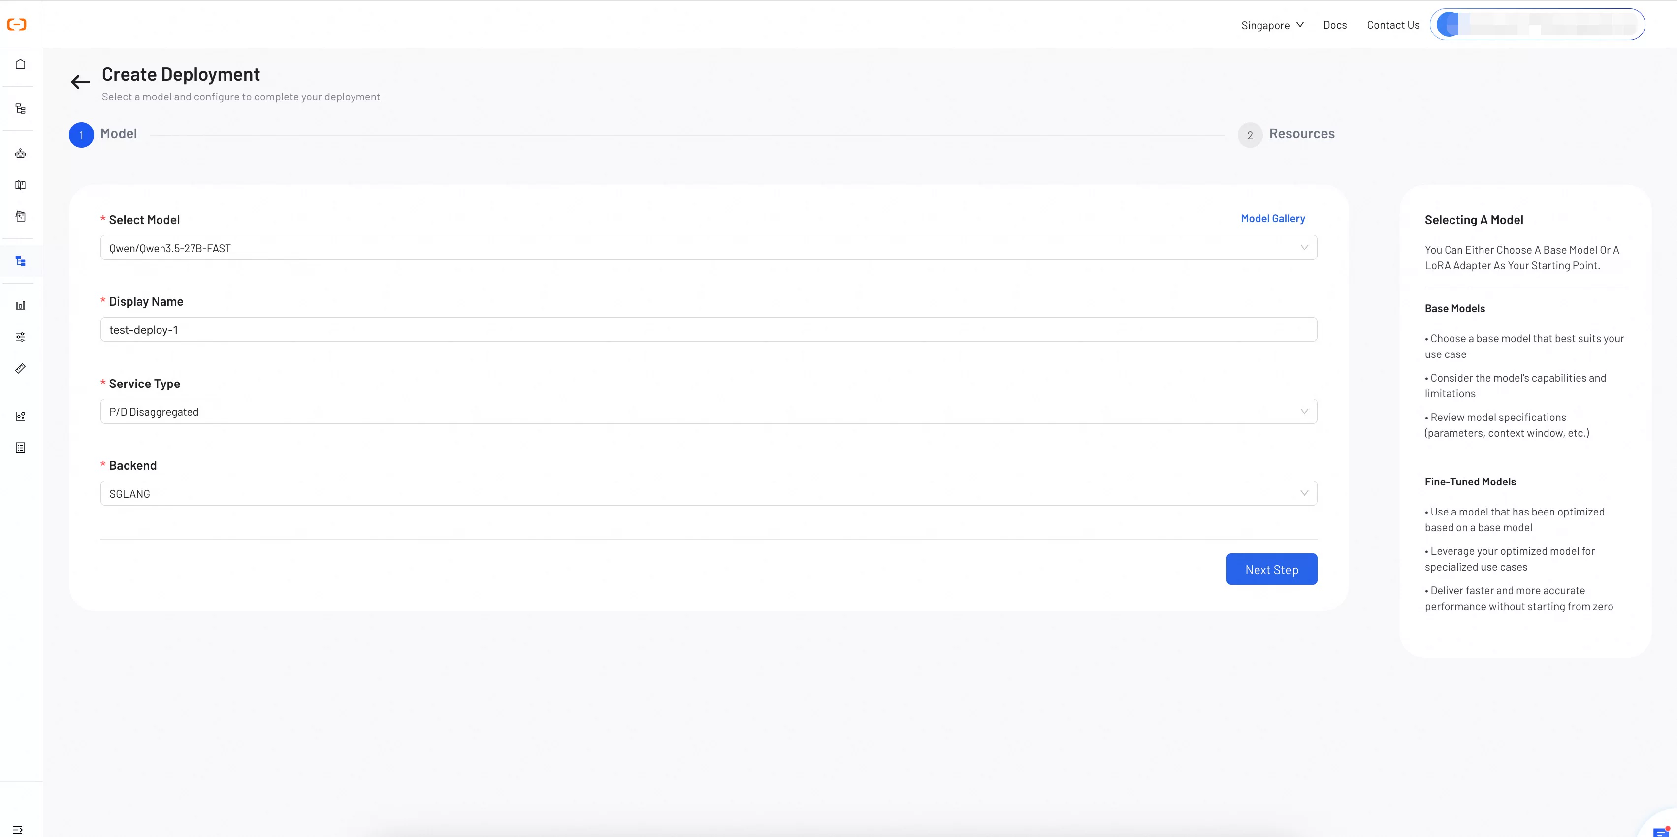The image size is (1677, 837).
Task: Open the Singapore region selector
Action: click(x=1272, y=25)
